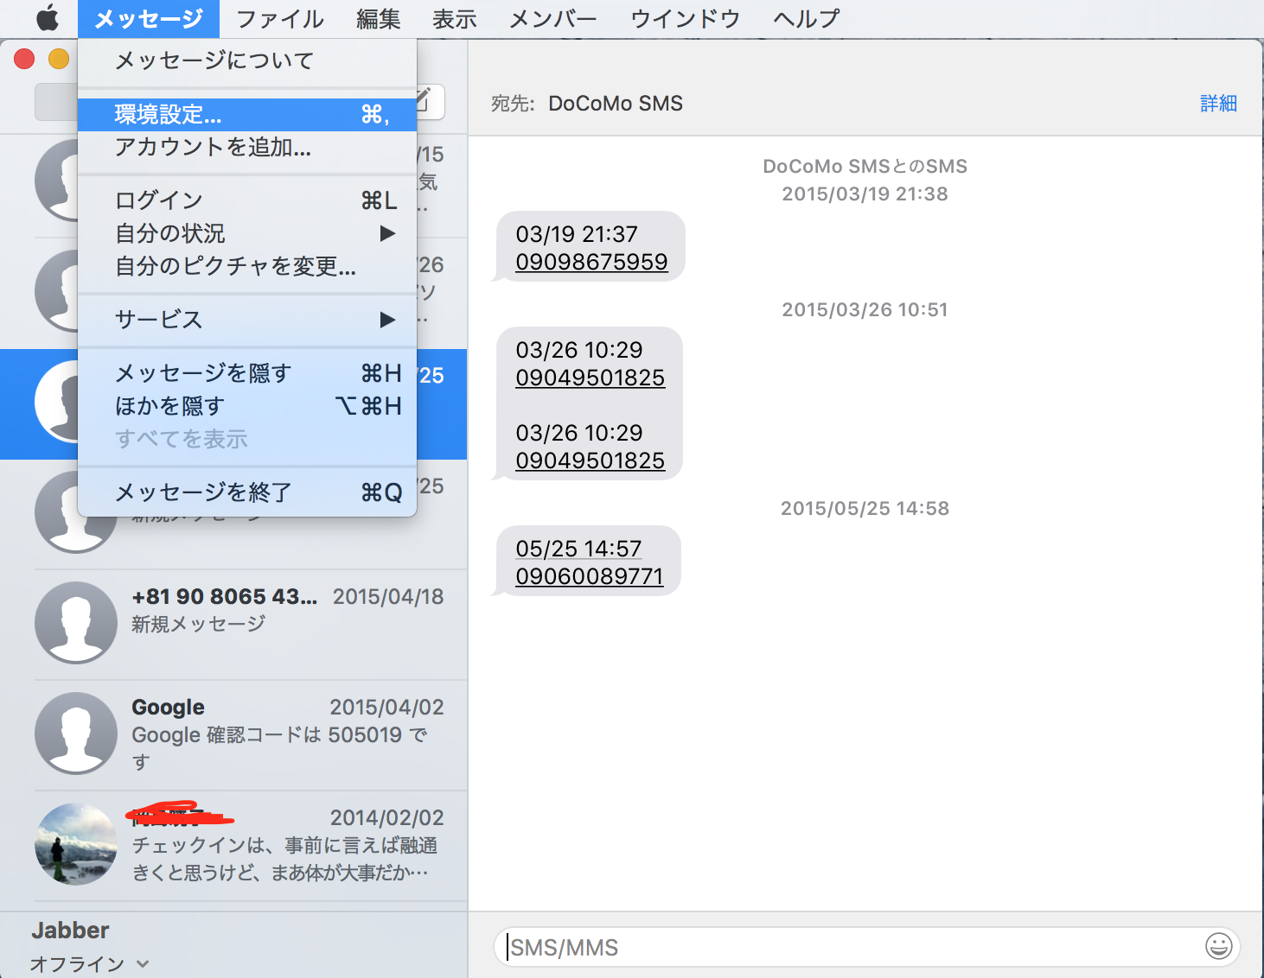Click the yellow minimize window button
The image size is (1264, 978).
point(59,59)
